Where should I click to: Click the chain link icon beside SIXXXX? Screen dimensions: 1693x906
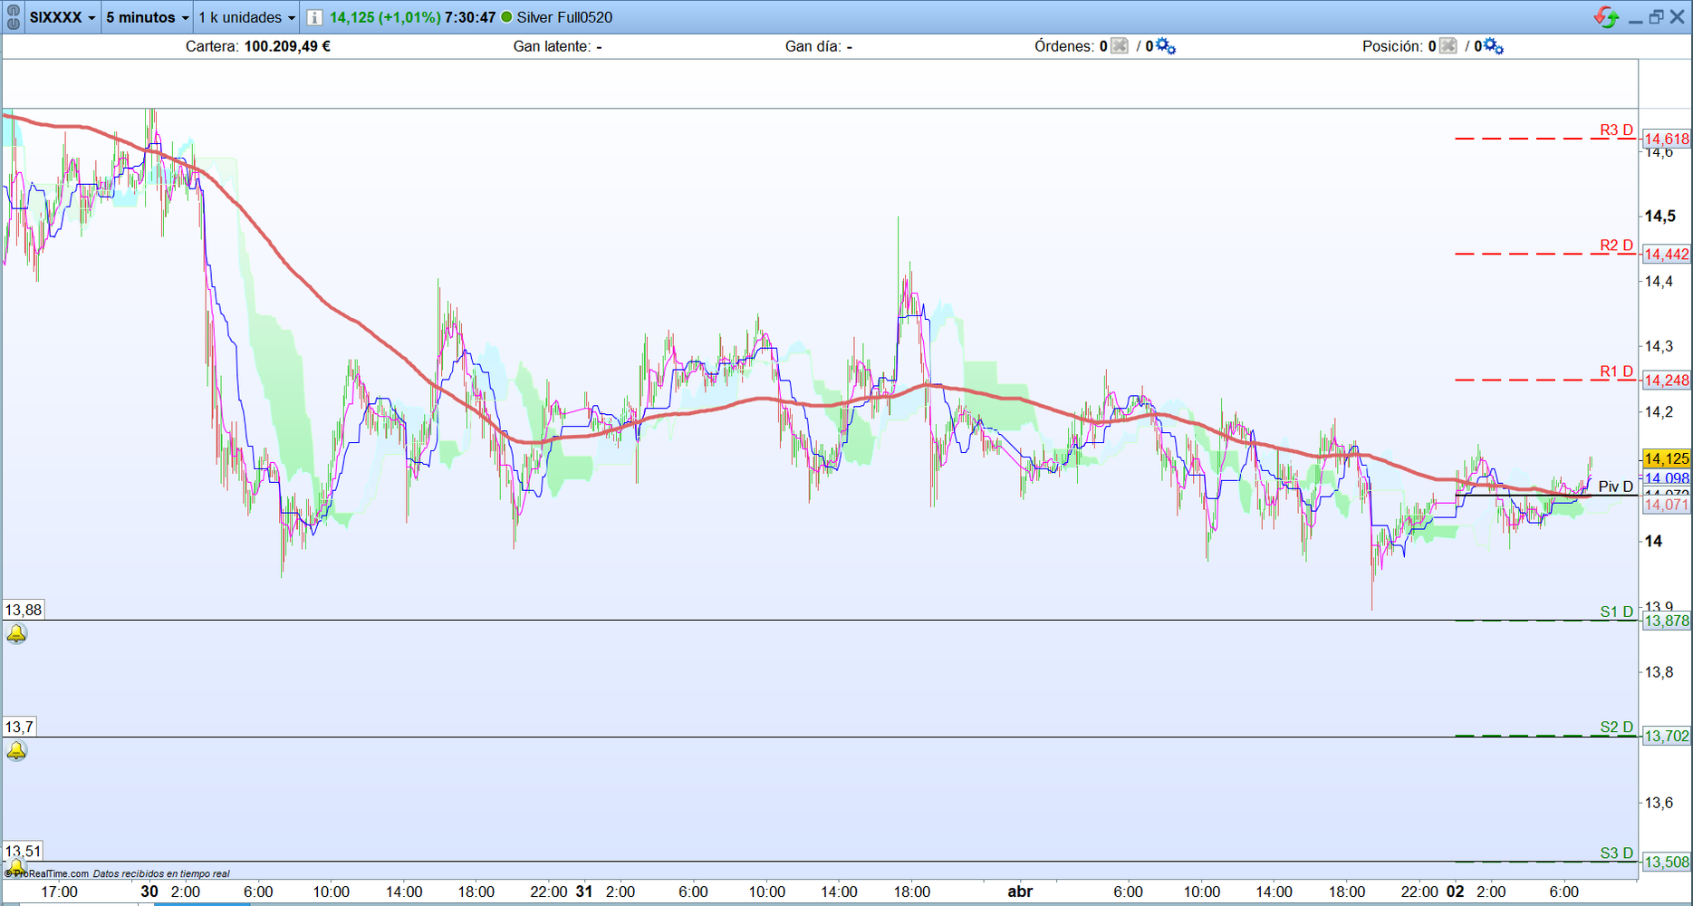[13, 17]
